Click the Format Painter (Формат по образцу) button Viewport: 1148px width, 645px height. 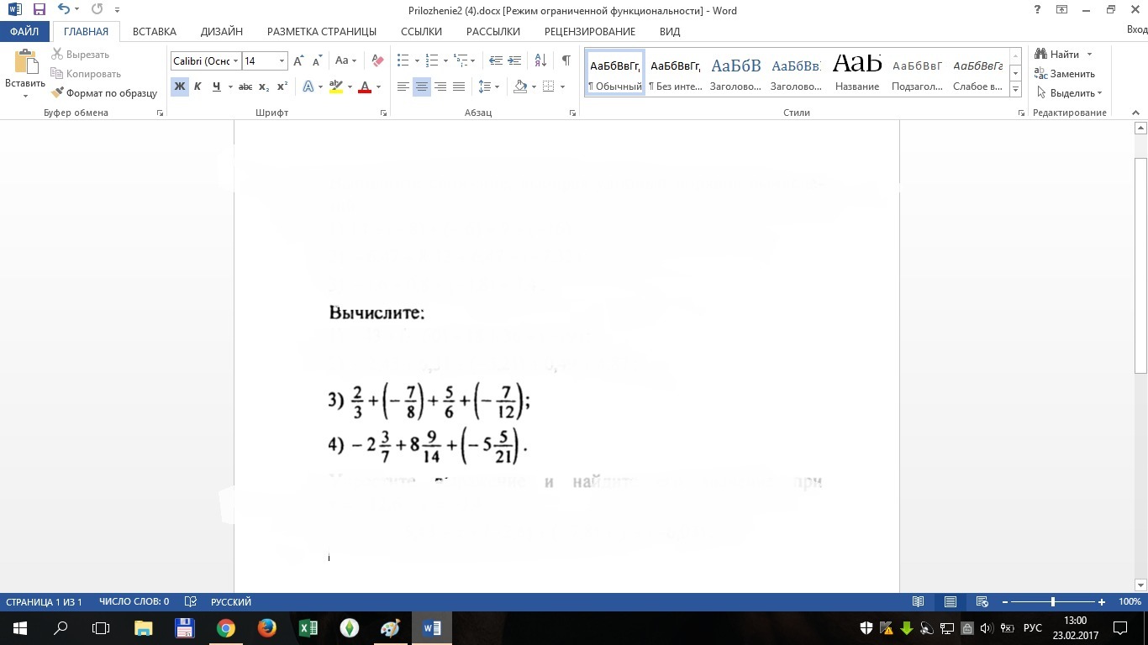tap(104, 93)
